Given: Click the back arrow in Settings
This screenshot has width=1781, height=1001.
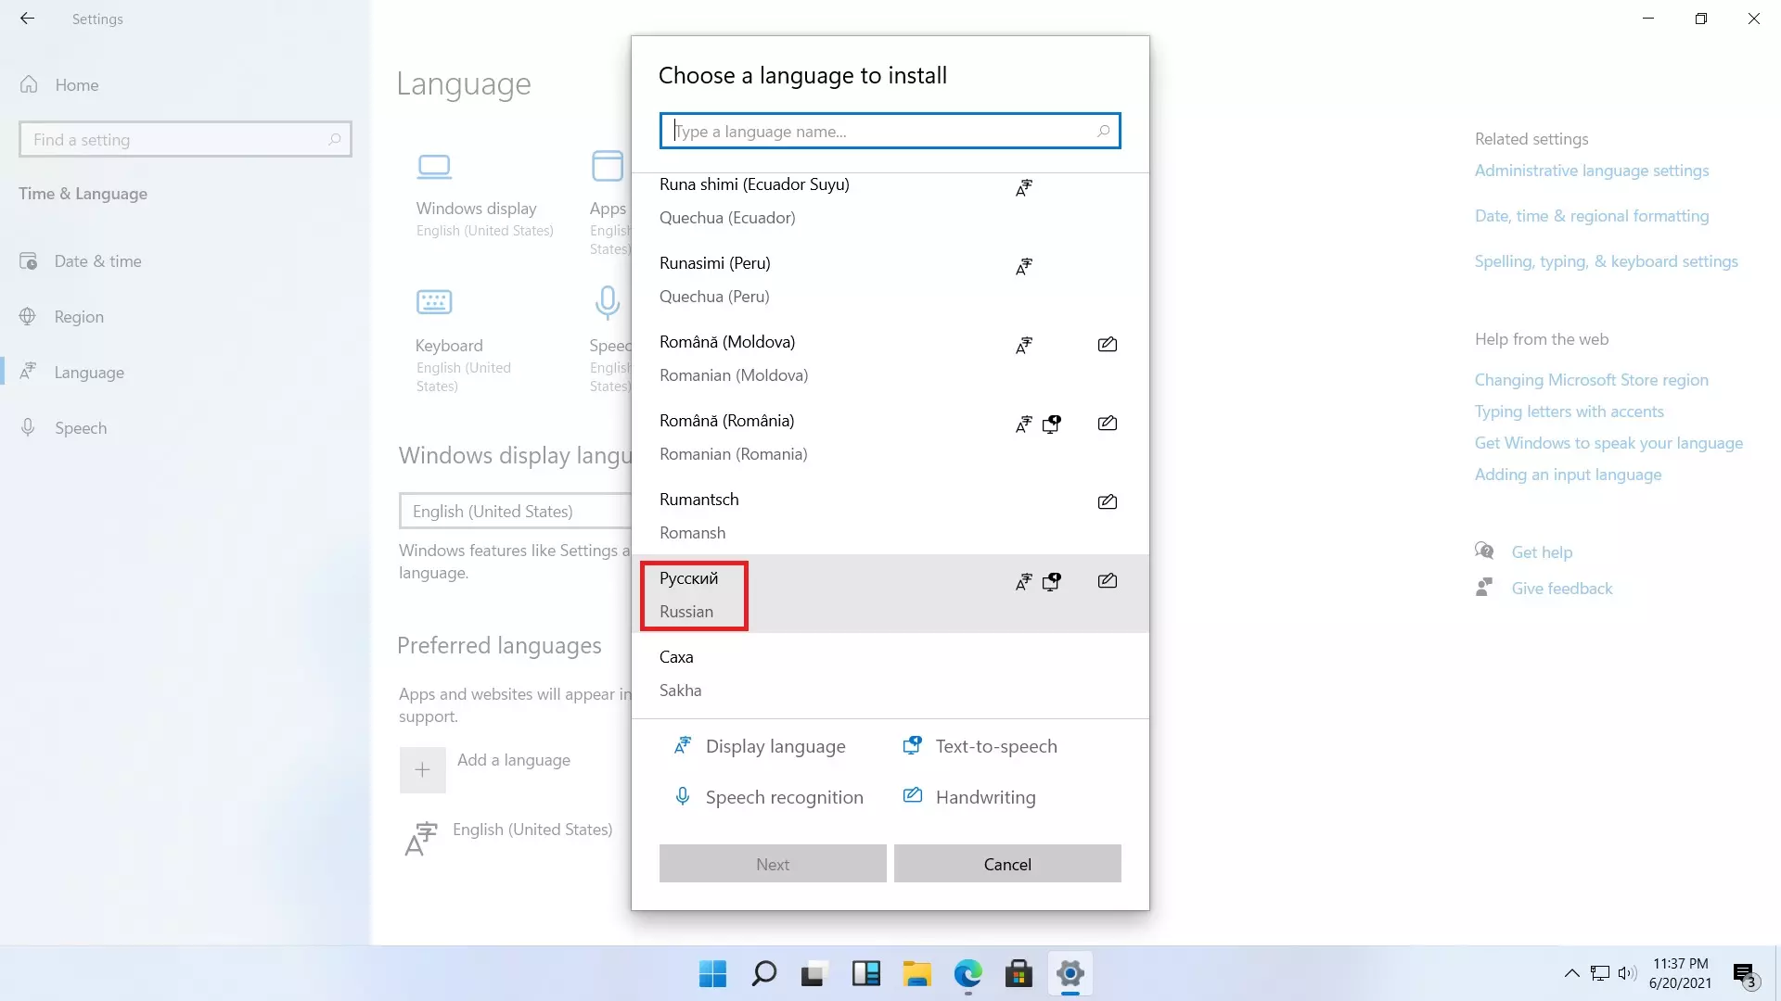Looking at the screenshot, I should (x=27, y=19).
